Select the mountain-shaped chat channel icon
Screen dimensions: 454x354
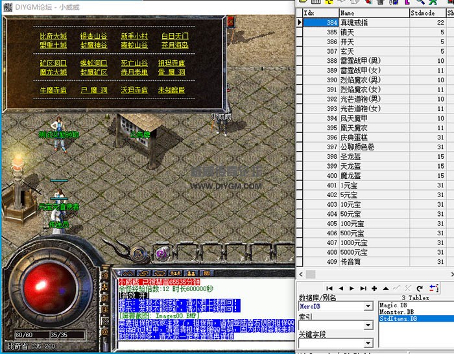(128, 273)
